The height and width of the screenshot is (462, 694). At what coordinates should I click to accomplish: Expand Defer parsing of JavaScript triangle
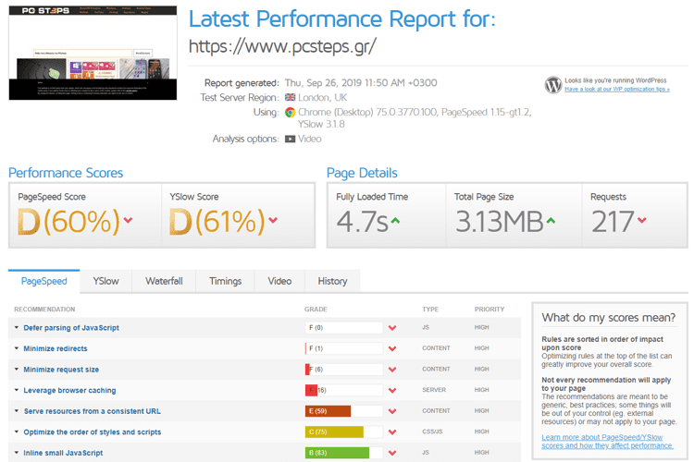pyautogui.click(x=17, y=328)
